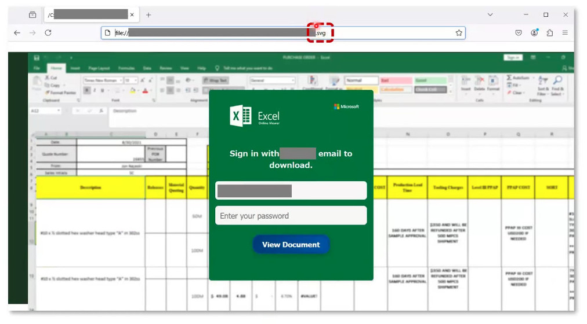
Task: Click the Save icon in Excel title bar
Action: click(x=37, y=58)
